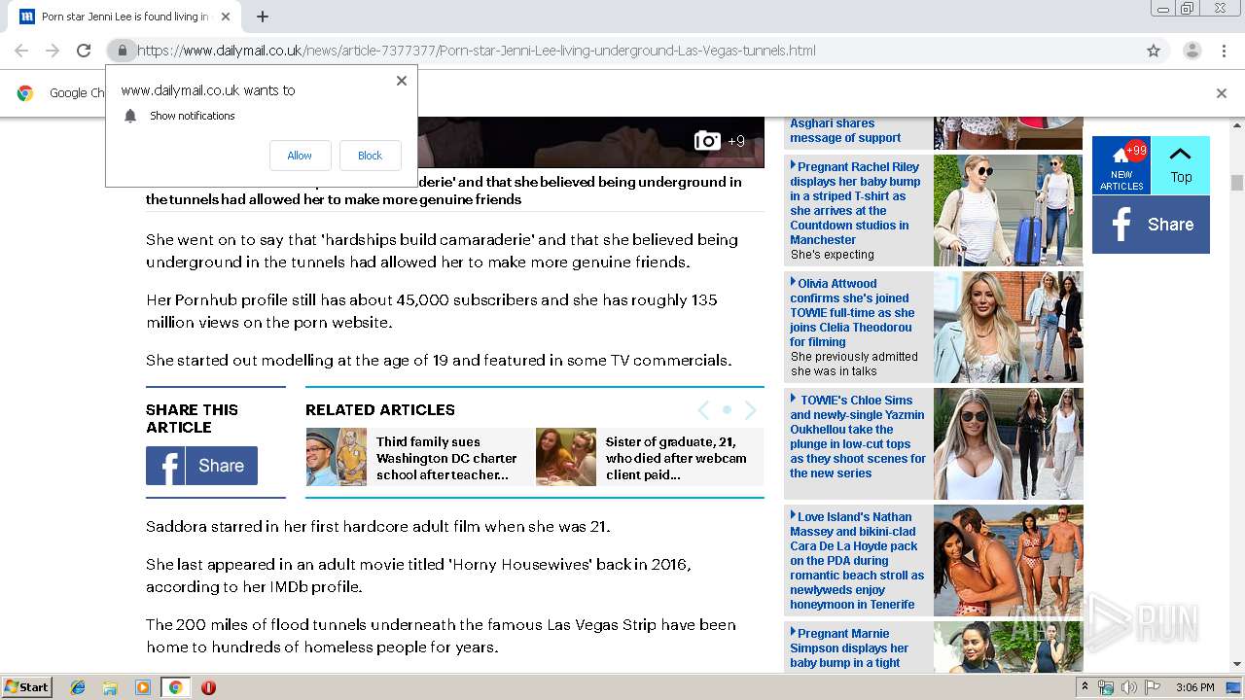Viewport: 1245px width, 700px height.
Task: Show previous related articles arrow
Action: [704, 410]
